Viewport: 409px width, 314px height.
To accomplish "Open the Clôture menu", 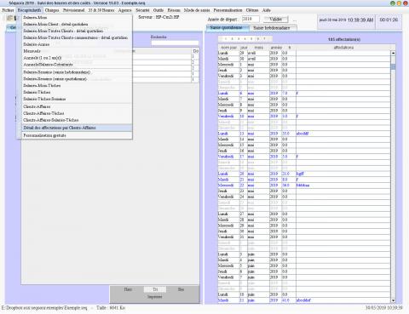I will click(x=252, y=10).
